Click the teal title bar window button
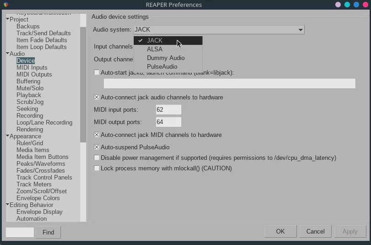The image size is (371, 245). click(x=347, y=5)
